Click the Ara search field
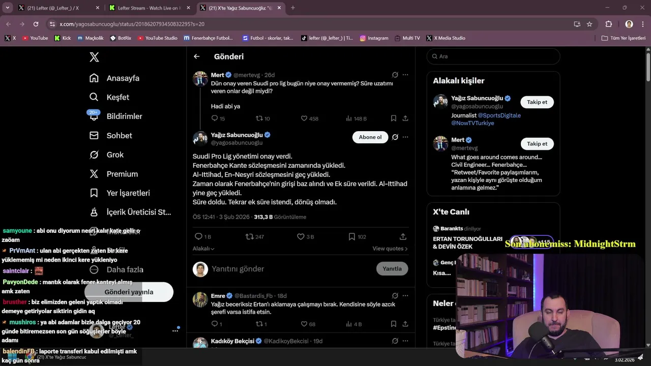 (493, 56)
